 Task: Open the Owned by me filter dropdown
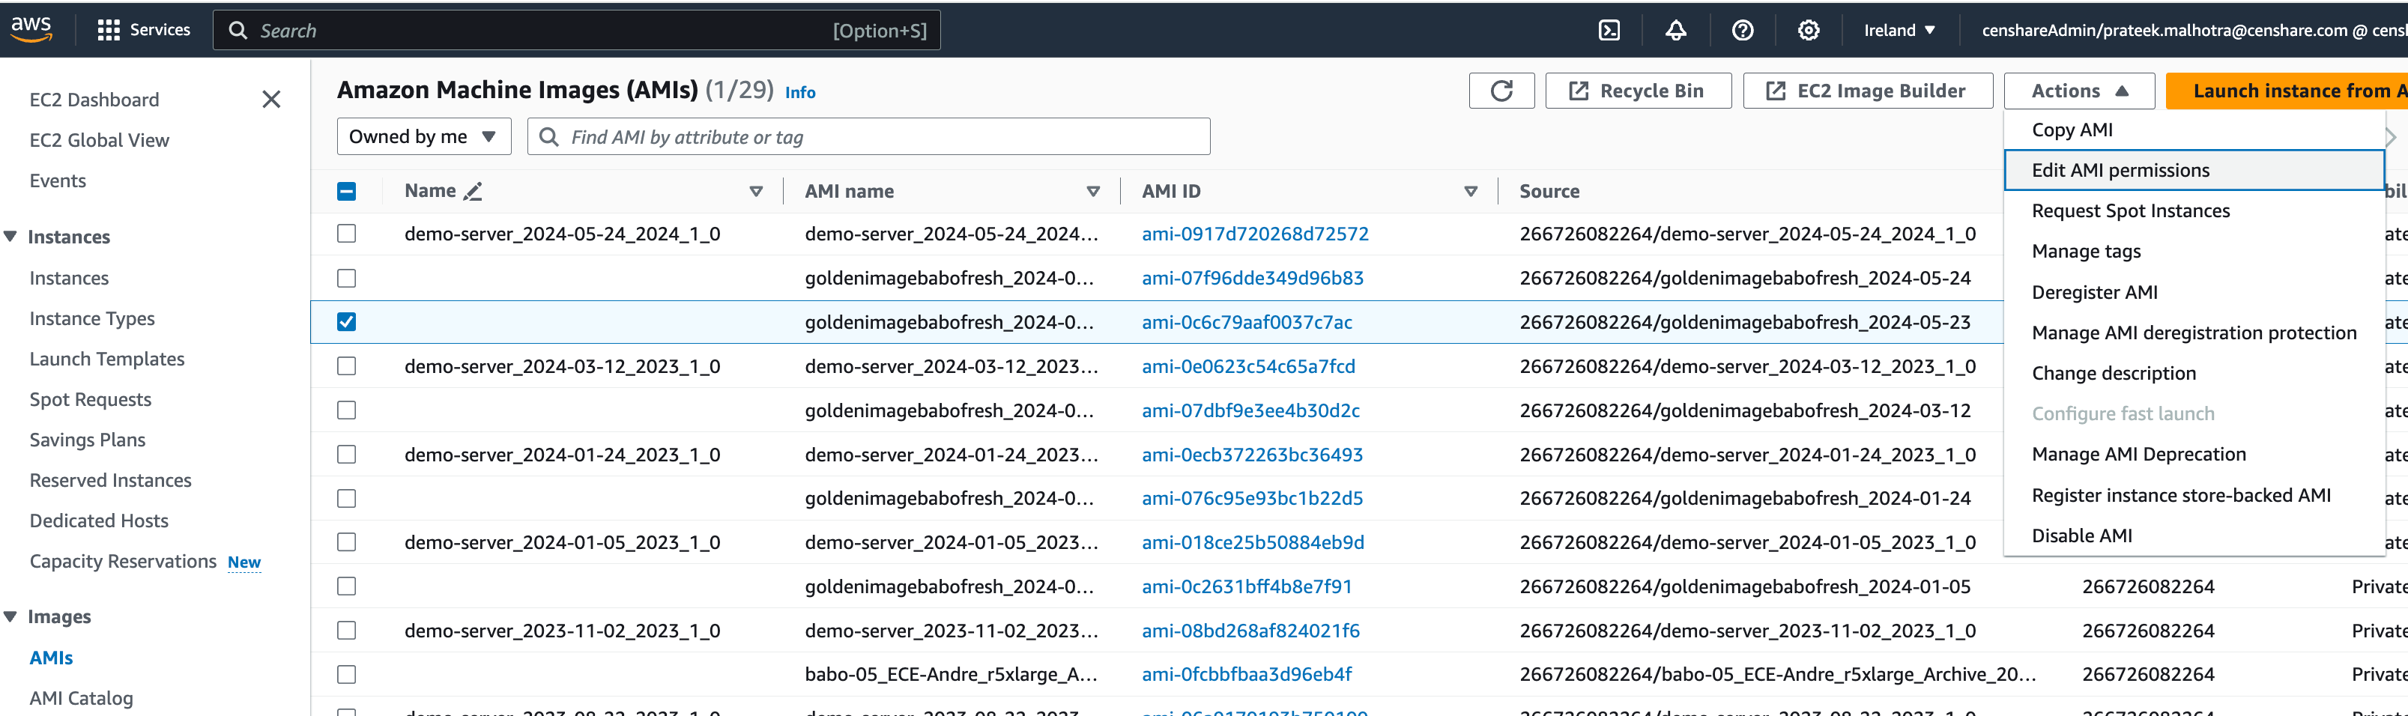click(x=423, y=136)
